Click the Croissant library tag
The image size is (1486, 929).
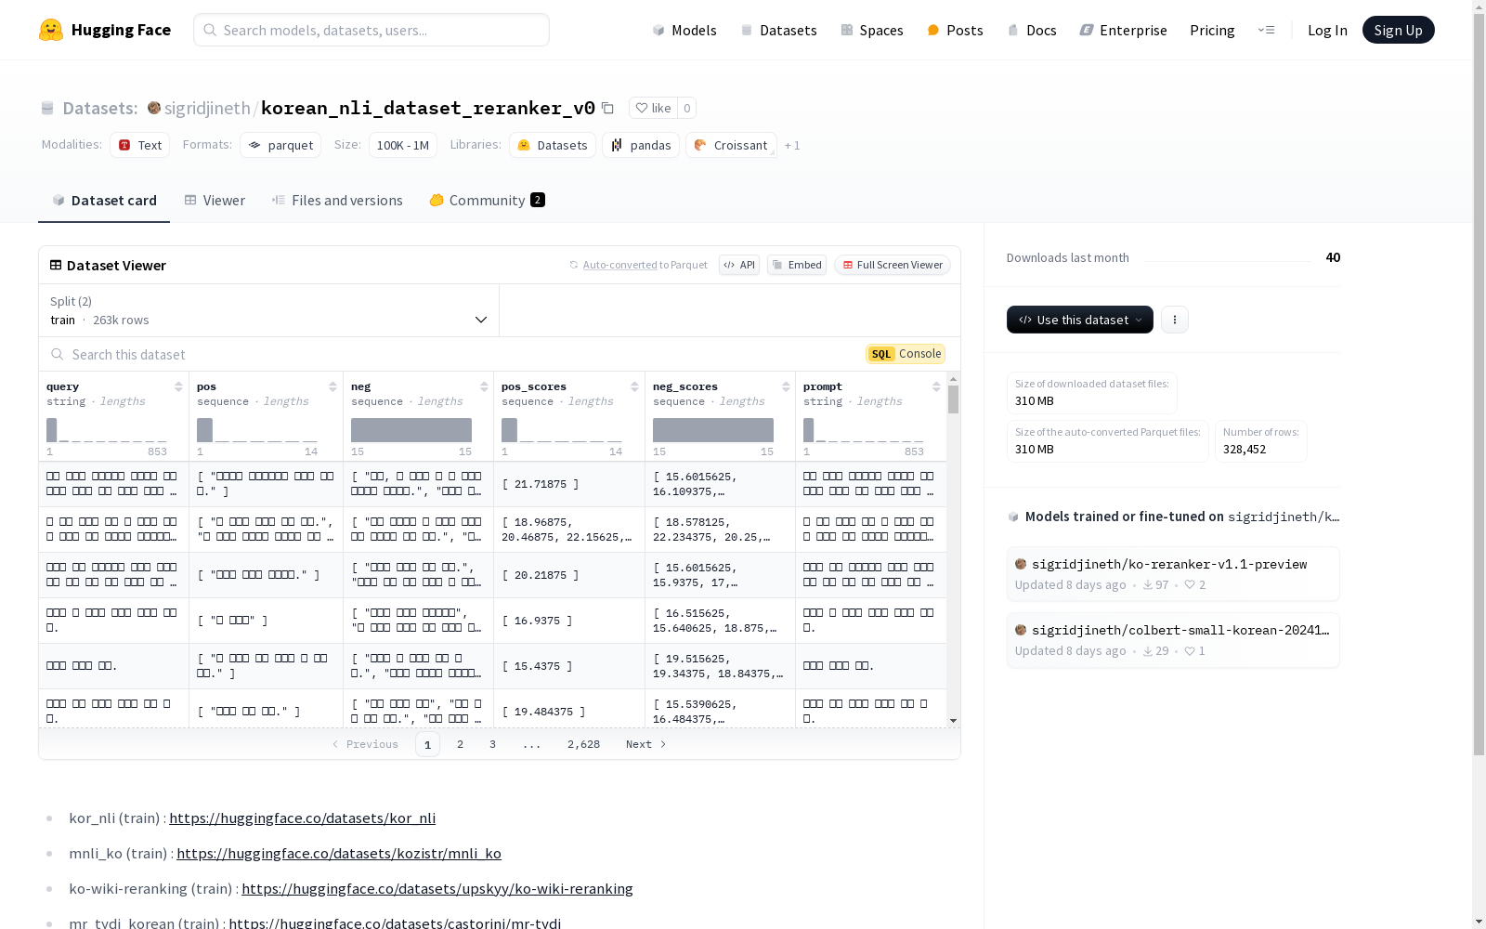[x=731, y=145]
